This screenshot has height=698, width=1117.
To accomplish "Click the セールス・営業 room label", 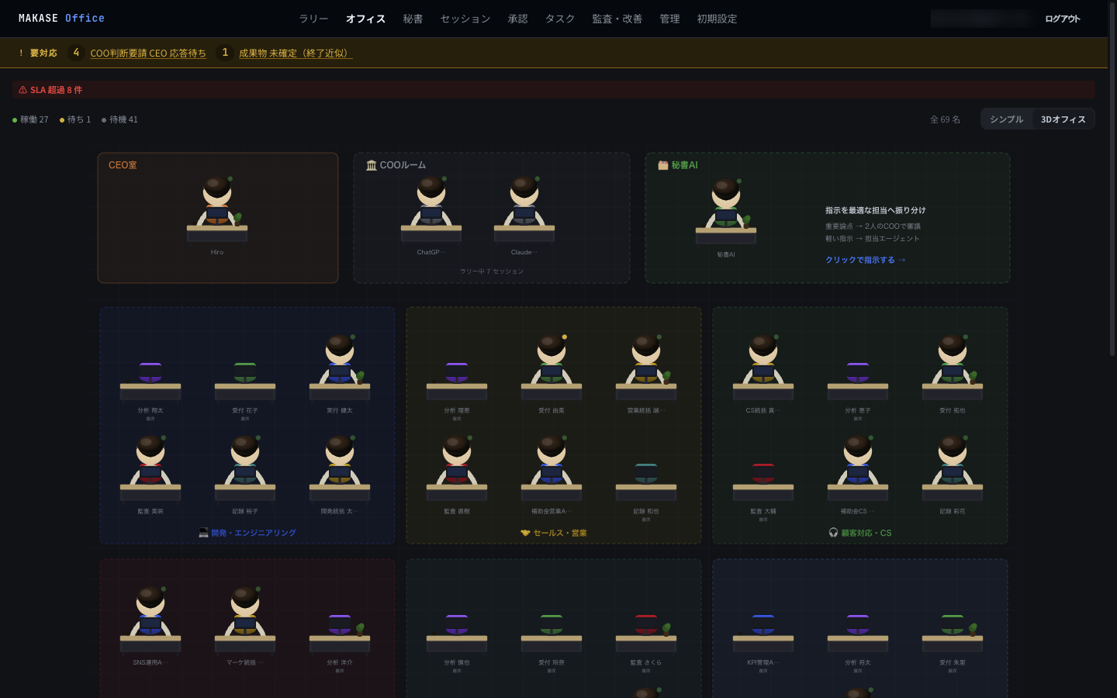I will click(x=554, y=533).
